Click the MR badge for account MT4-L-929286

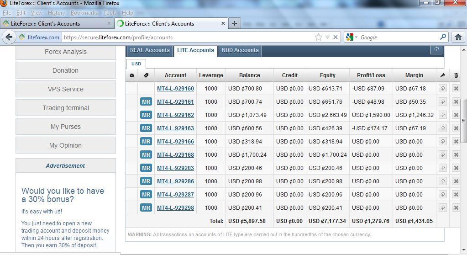(146, 181)
